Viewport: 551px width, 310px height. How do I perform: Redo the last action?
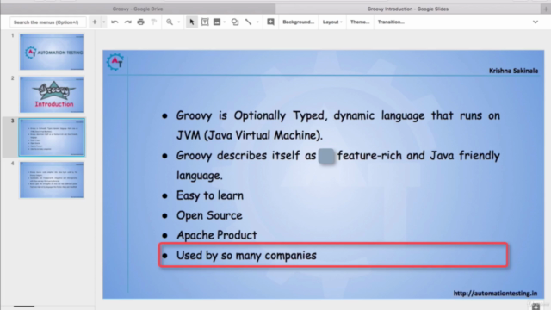[127, 22]
